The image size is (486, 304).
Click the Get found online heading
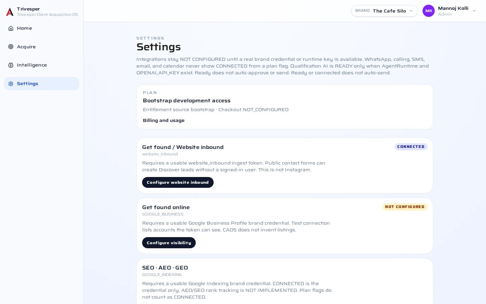point(166,207)
